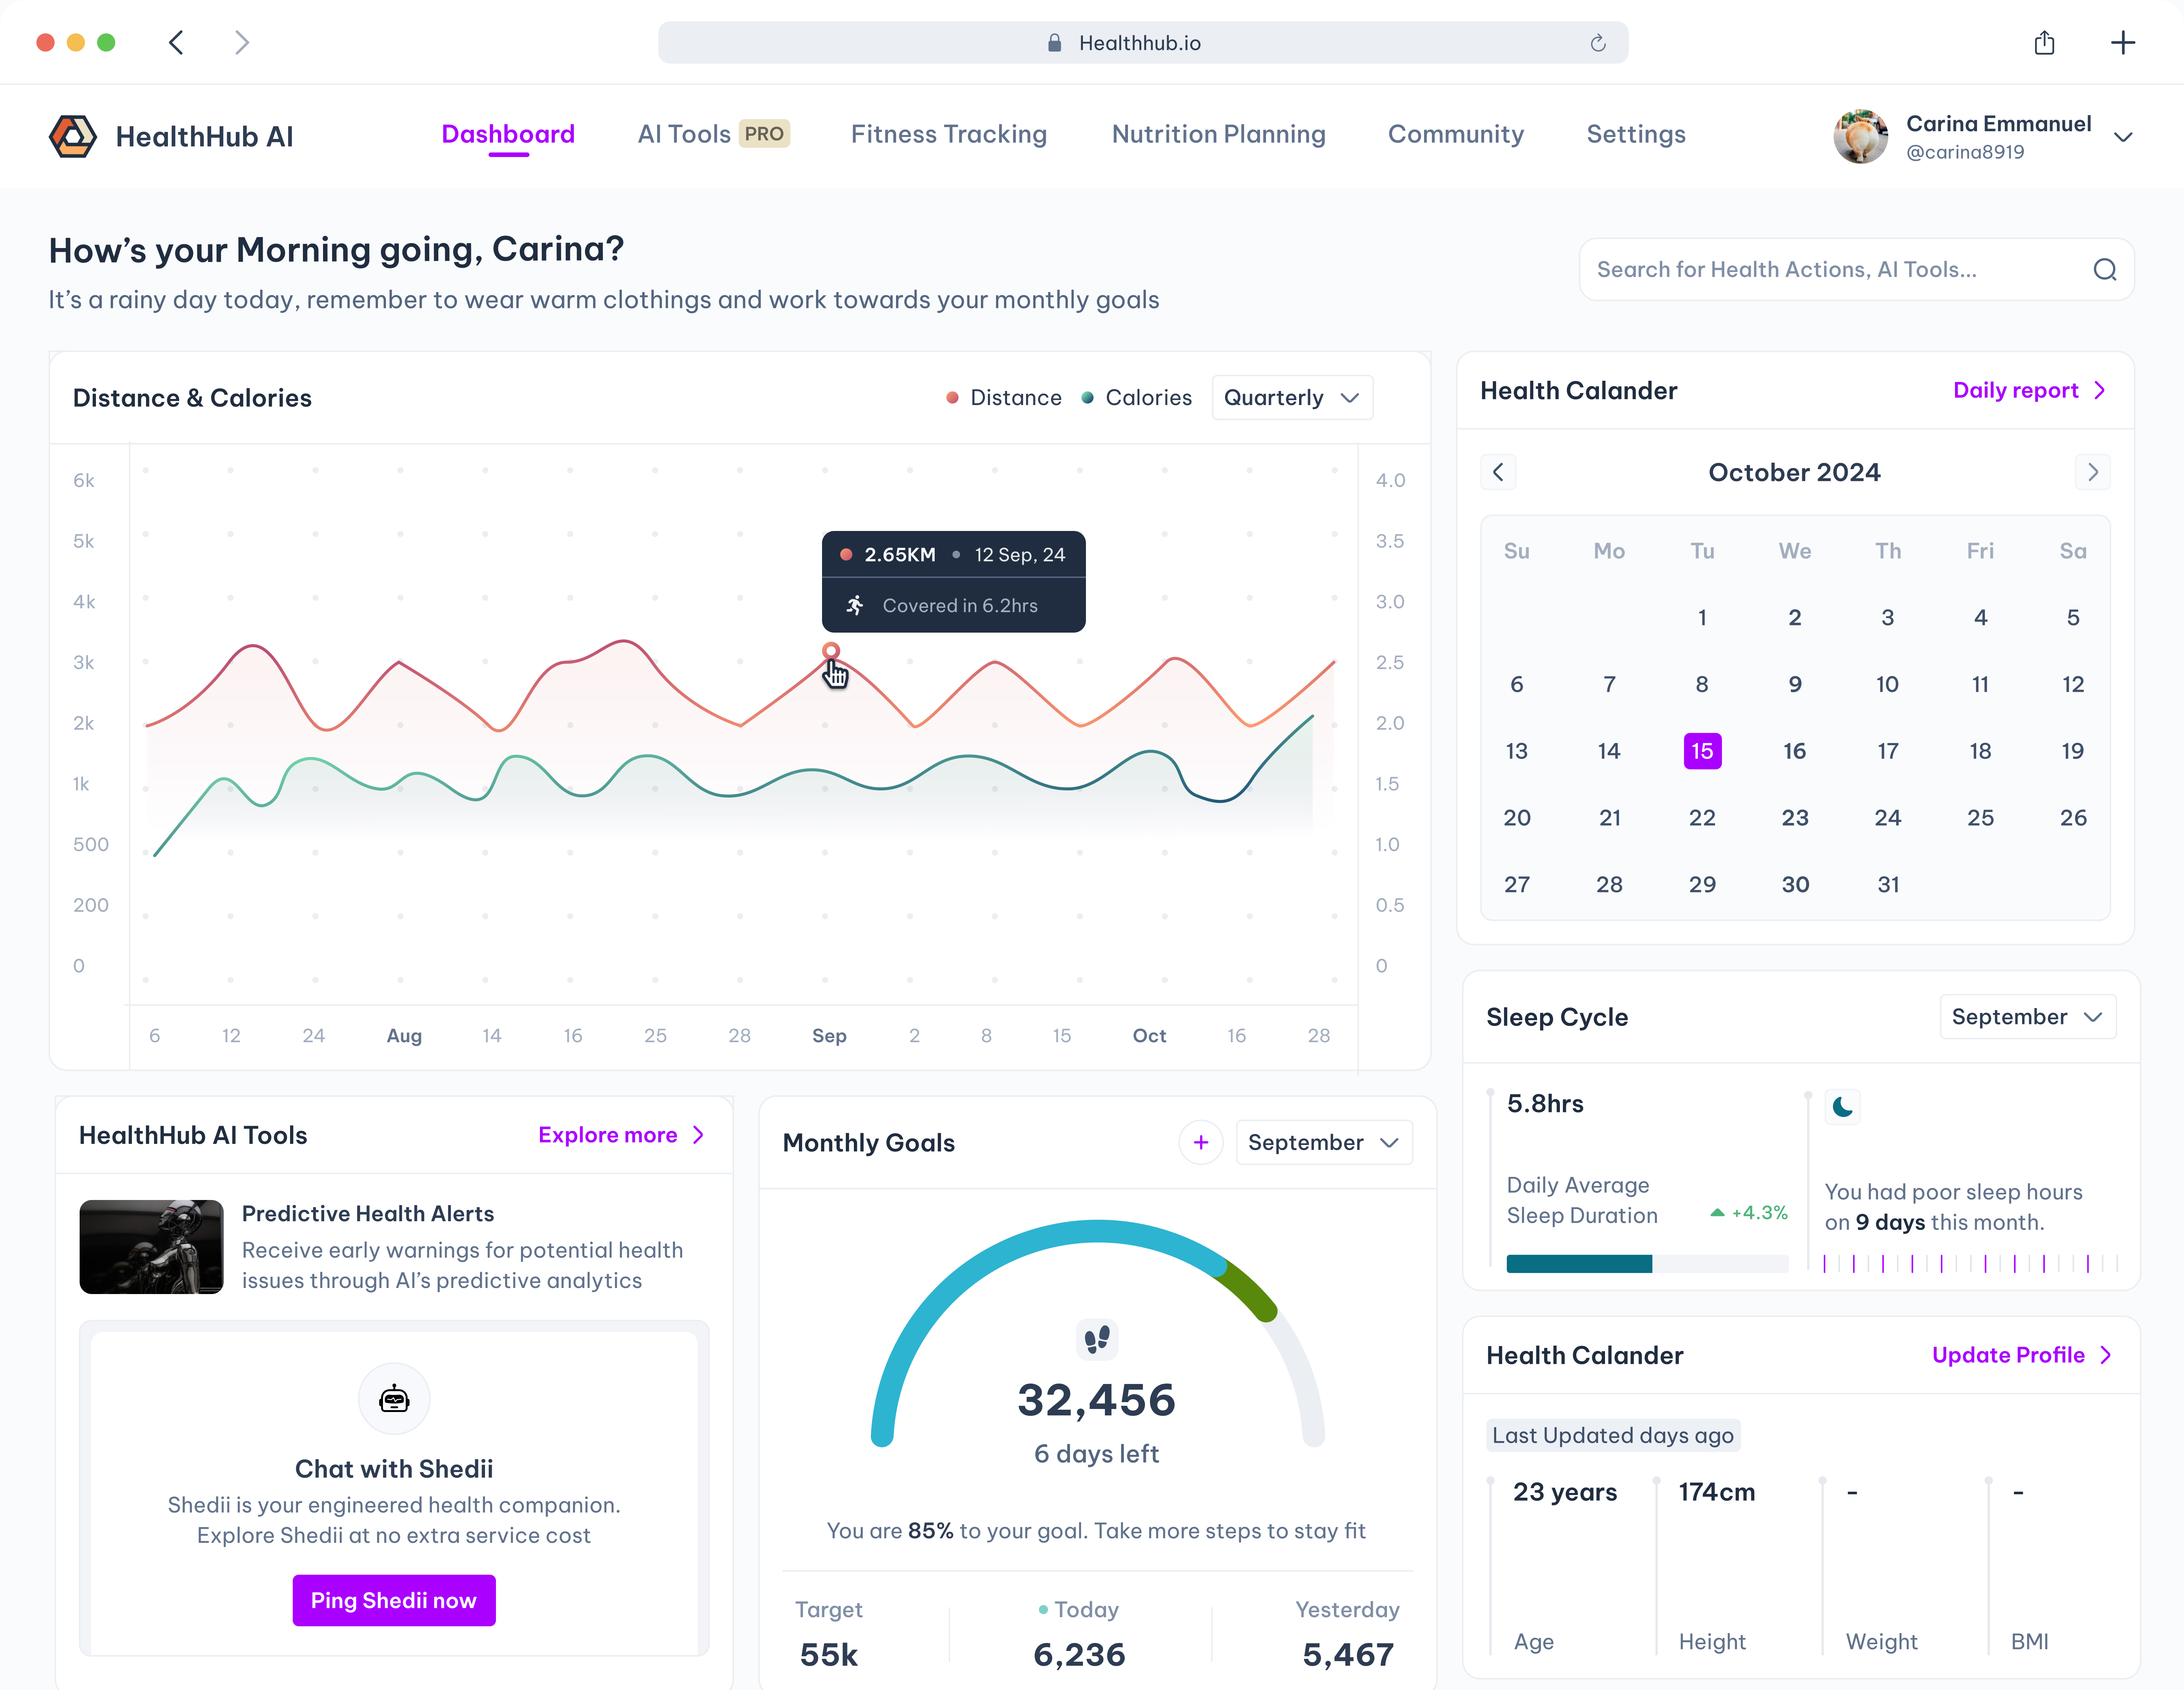Click the HealthHub AI logo icon
The width and height of the screenshot is (2184, 1690).
click(73, 136)
